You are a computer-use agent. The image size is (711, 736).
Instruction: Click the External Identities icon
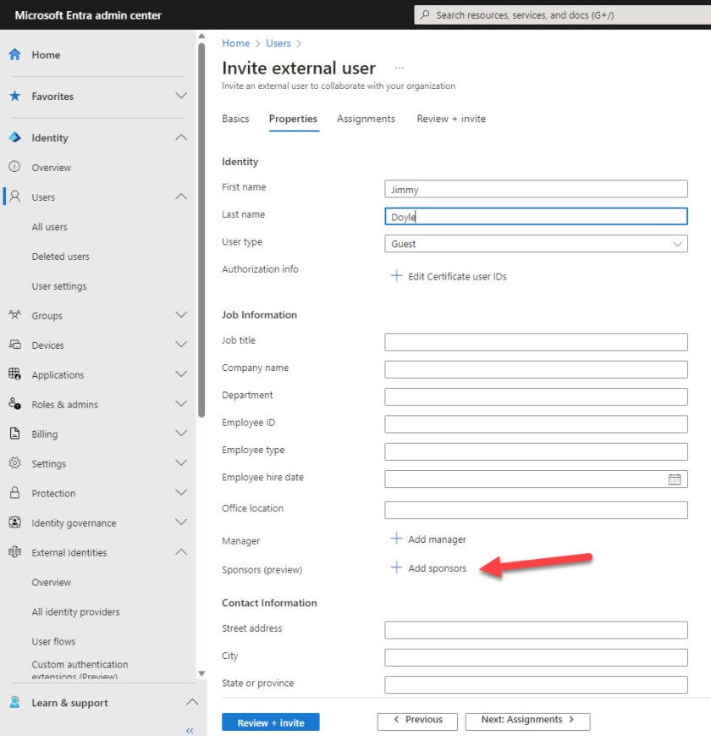(x=15, y=551)
